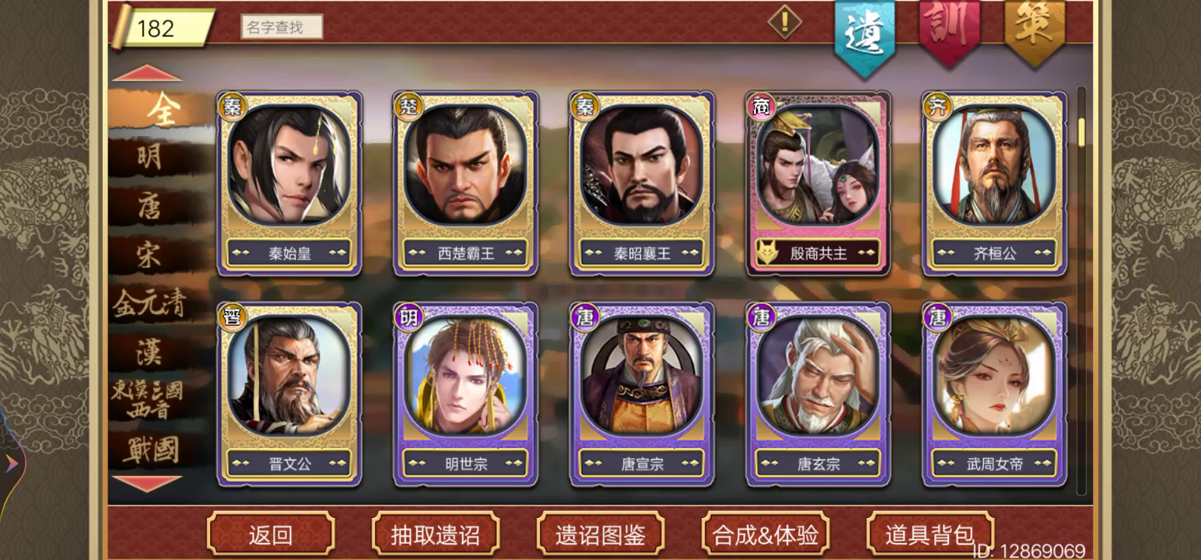
Task: Click the exclamation mark info icon
Action: pos(785,22)
